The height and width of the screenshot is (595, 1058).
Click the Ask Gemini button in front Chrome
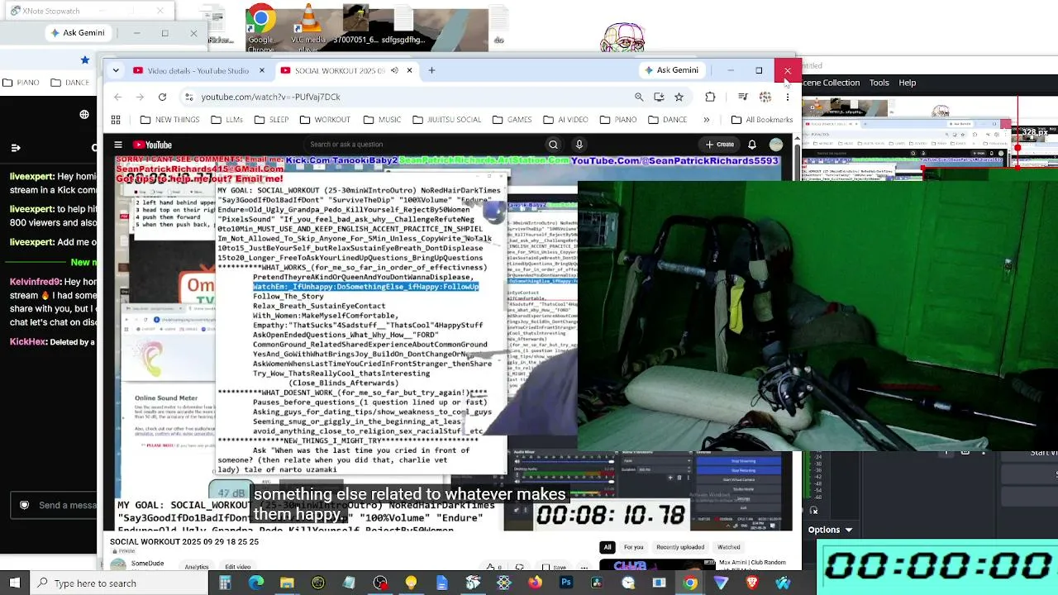(671, 70)
